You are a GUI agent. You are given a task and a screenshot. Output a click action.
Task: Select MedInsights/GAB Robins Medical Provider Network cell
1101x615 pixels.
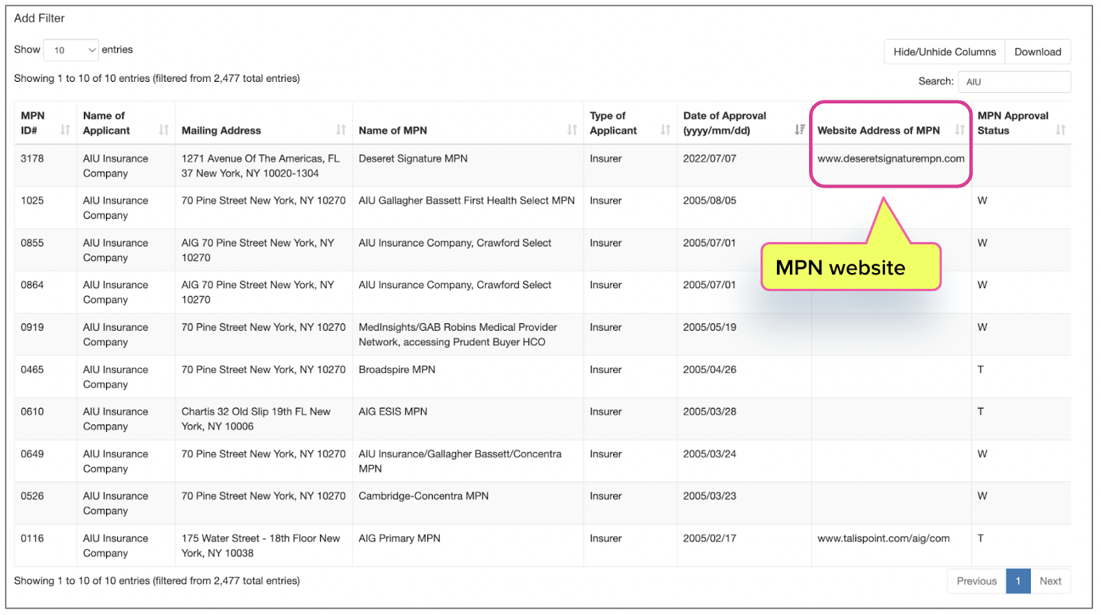pyautogui.click(x=458, y=335)
